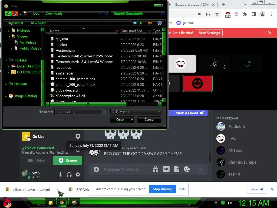277x208 pixels.
Task: Open the general Discord bookmark
Action: (185, 23)
